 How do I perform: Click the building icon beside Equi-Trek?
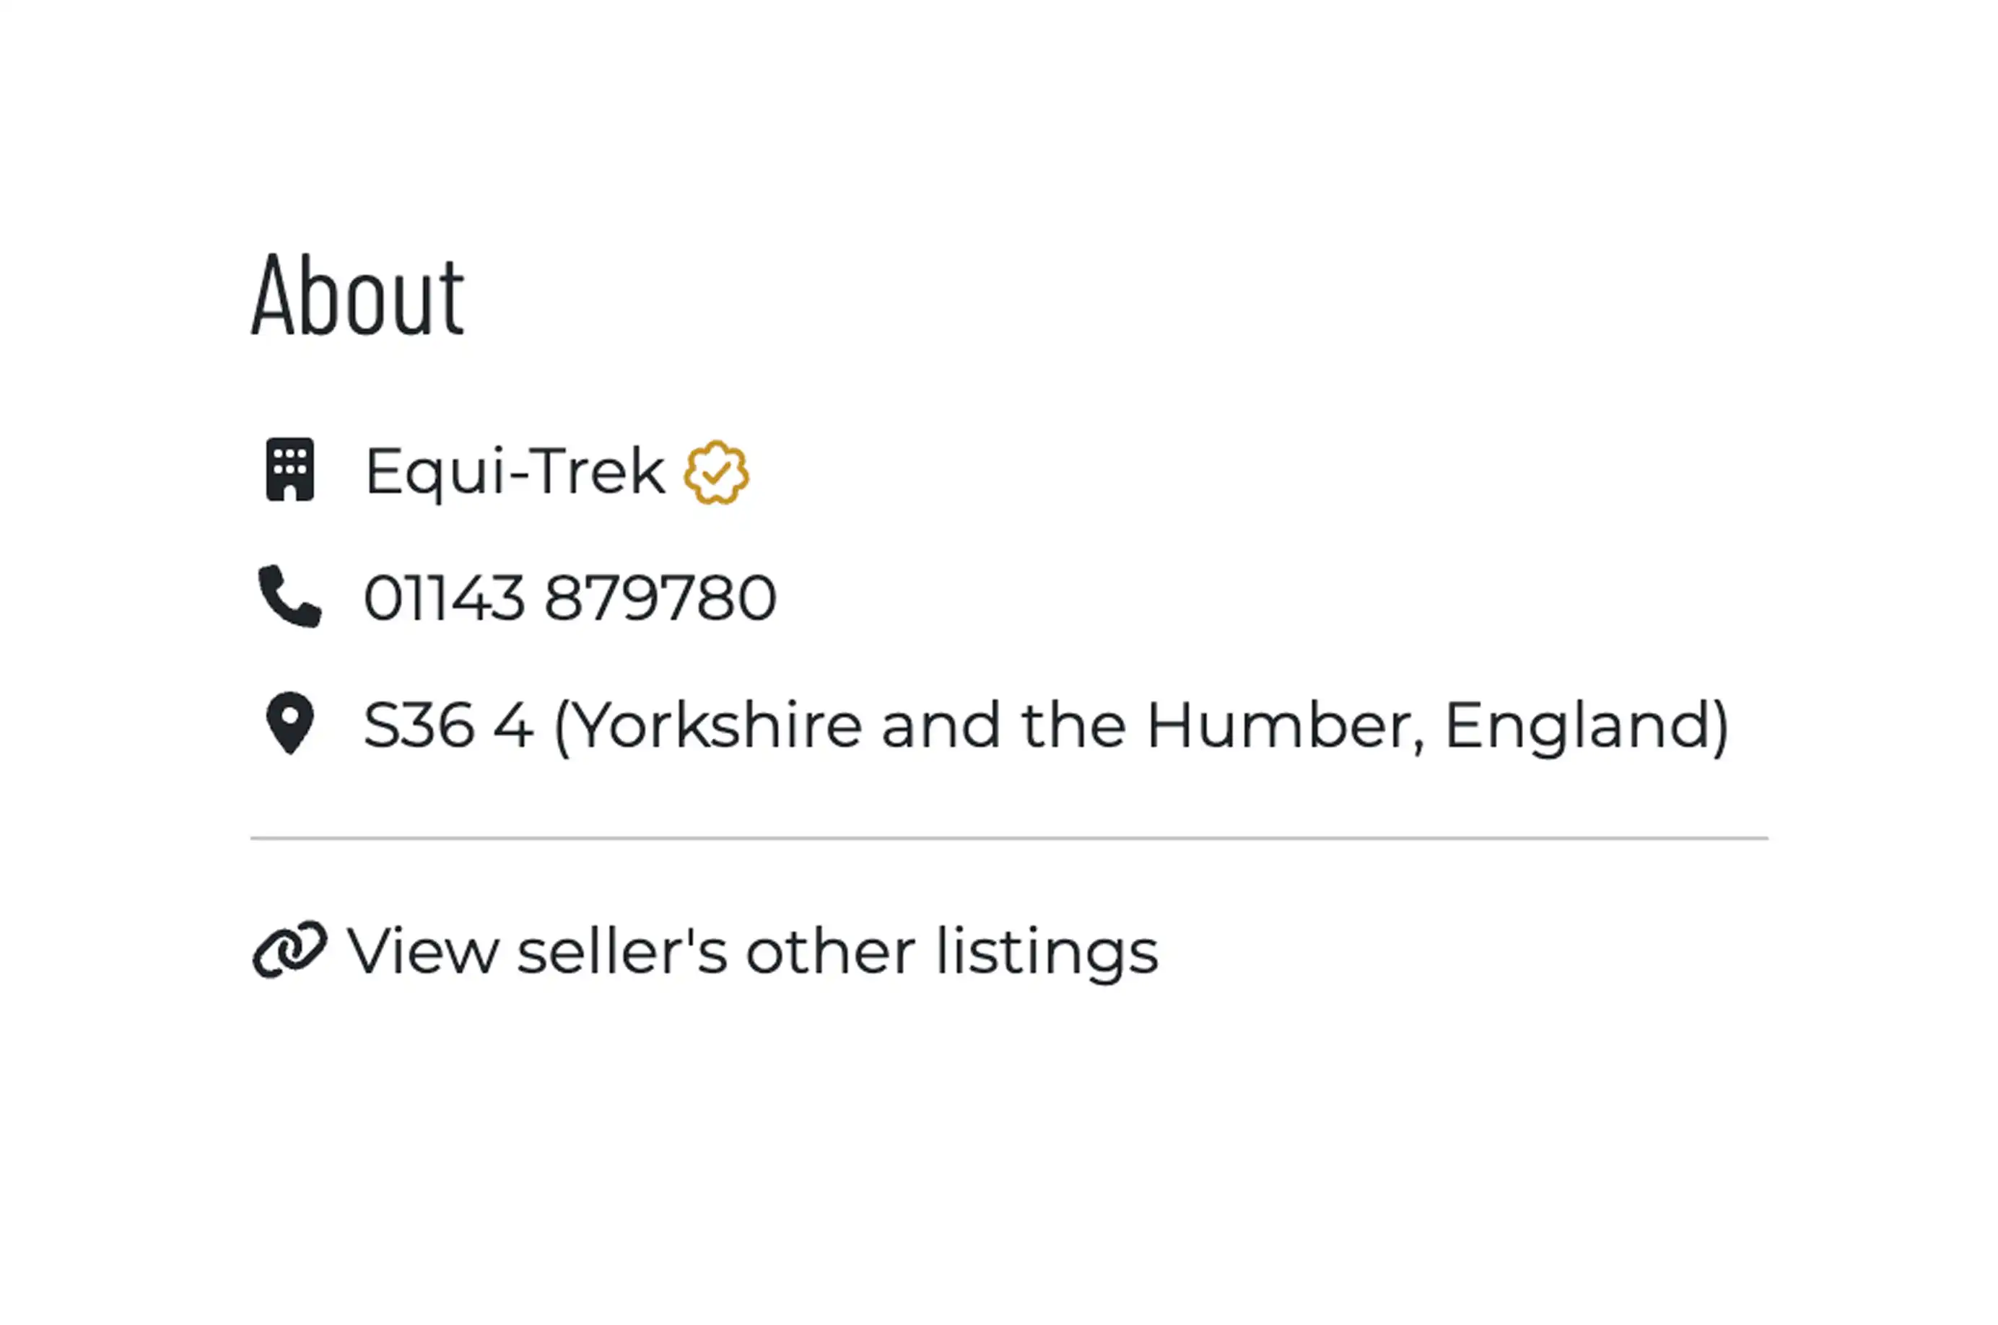(290, 471)
